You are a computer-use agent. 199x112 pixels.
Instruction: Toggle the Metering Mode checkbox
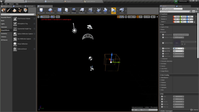pos(163,35)
